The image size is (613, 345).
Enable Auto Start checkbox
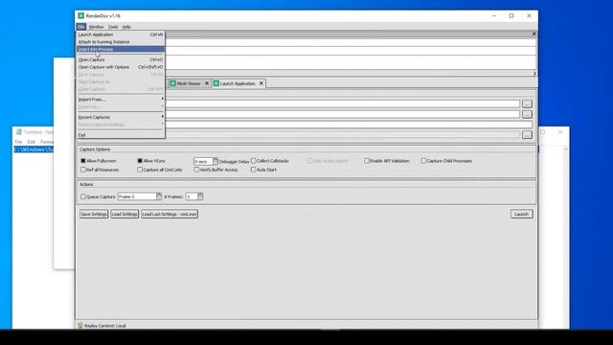pyautogui.click(x=253, y=170)
